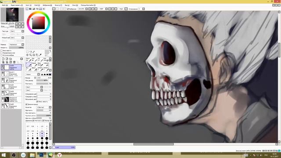Viewport: 281px width, 158px height.
Task: Show the HSV slider panel icon
Action: (x=34, y=9)
